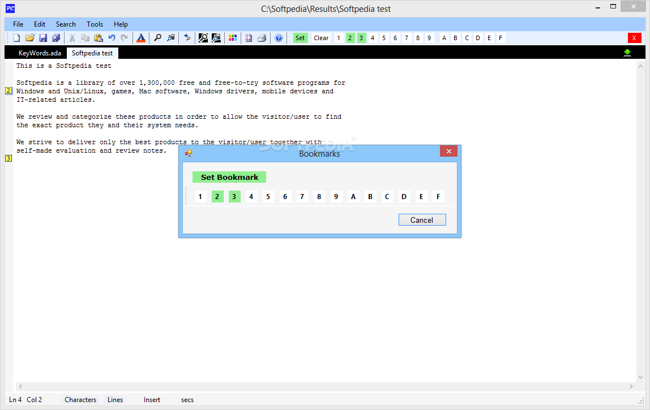Image resolution: width=650 pixels, height=410 pixels.
Task: Click the yellow bookmark 3 margin marker
Action: [x=8, y=158]
